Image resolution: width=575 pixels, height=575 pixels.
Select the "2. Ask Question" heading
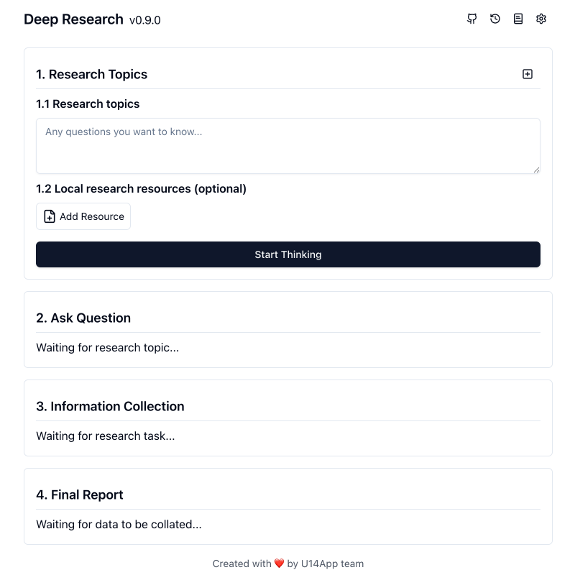[x=83, y=318]
